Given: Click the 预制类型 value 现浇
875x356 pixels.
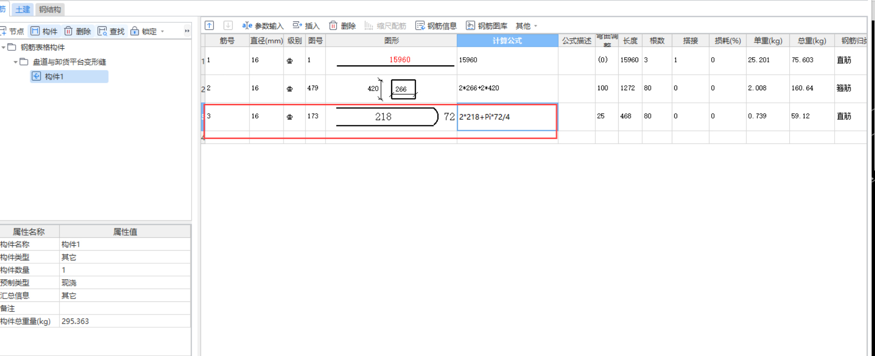Looking at the screenshot, I should click(x=125, y=283).
